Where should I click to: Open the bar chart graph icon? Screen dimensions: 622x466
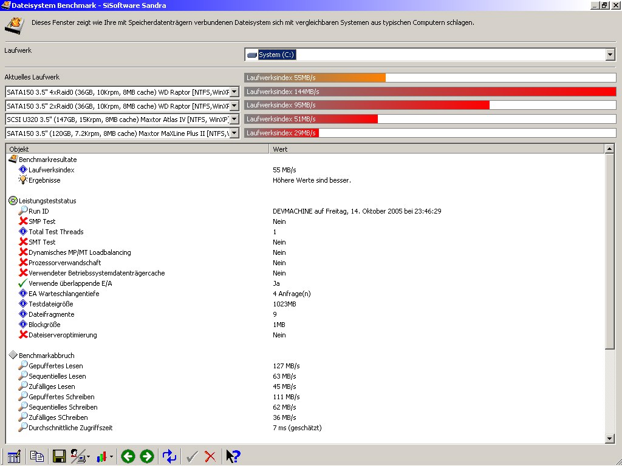click(102, 457)
